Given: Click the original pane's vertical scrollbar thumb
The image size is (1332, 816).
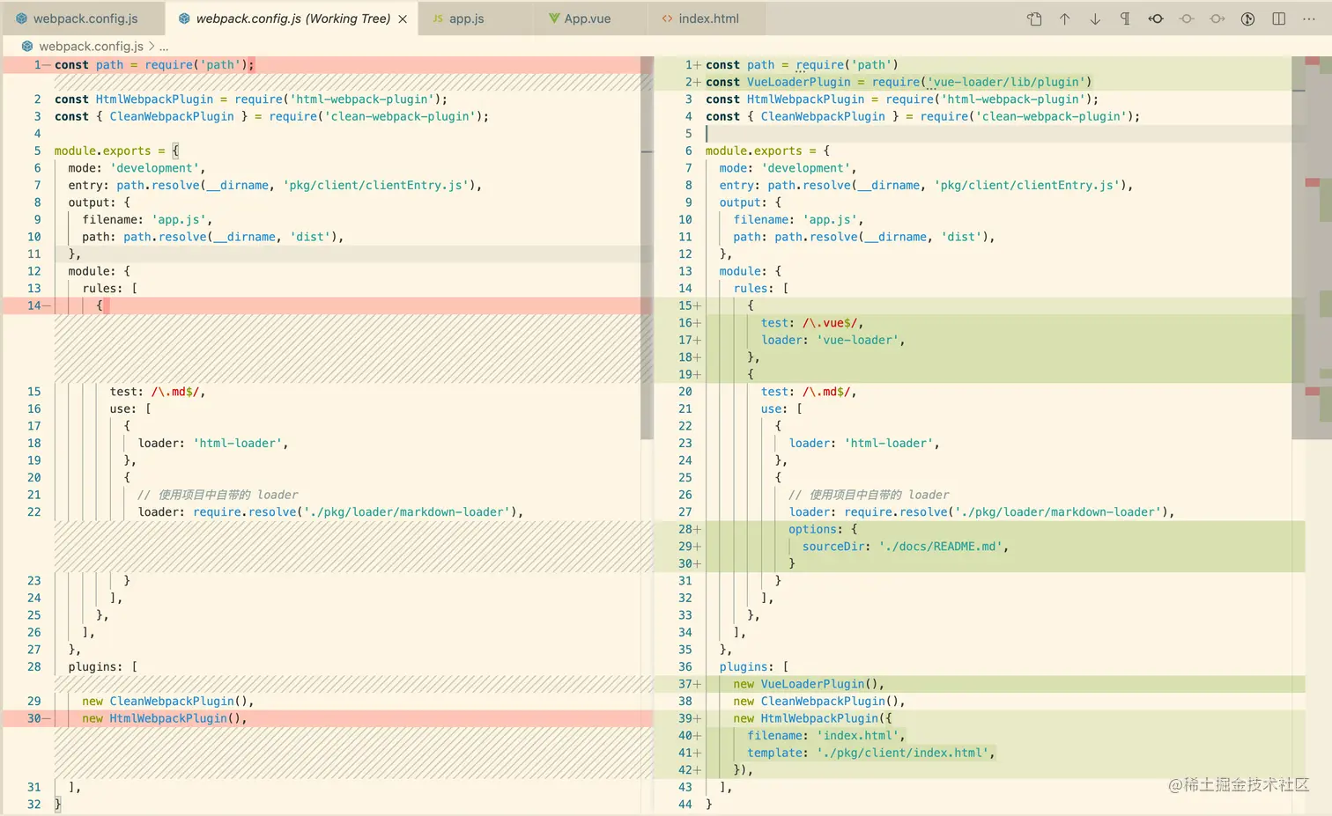Looking at the screenshot, I should 647,248.
